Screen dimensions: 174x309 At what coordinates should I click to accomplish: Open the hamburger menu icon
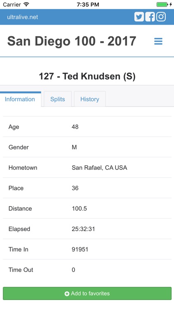pyautogui.click(x=158, y=41)
